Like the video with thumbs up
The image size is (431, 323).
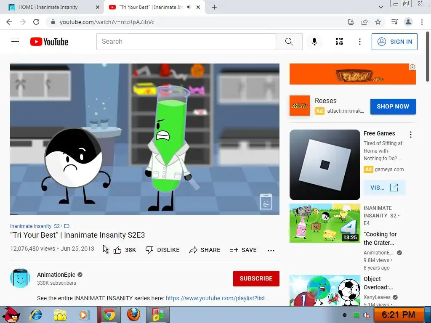click(x=125, y=250)
